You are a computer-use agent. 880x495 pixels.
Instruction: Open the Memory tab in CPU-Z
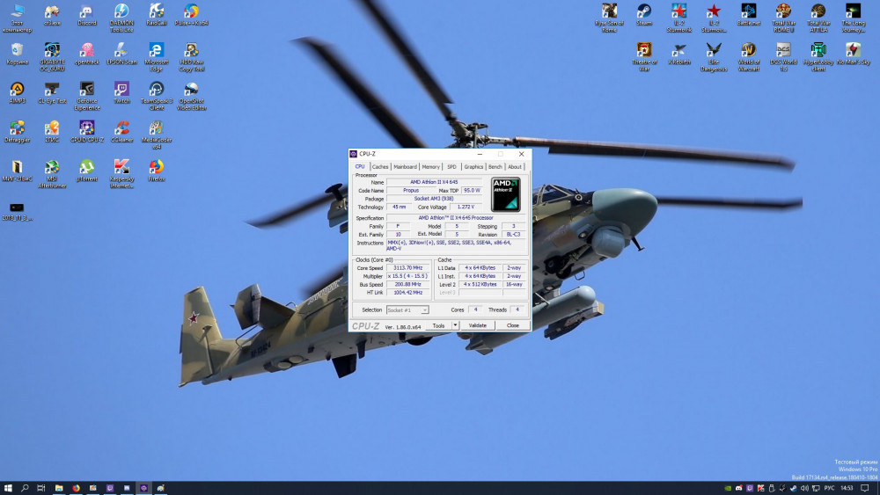pos(430,166)
